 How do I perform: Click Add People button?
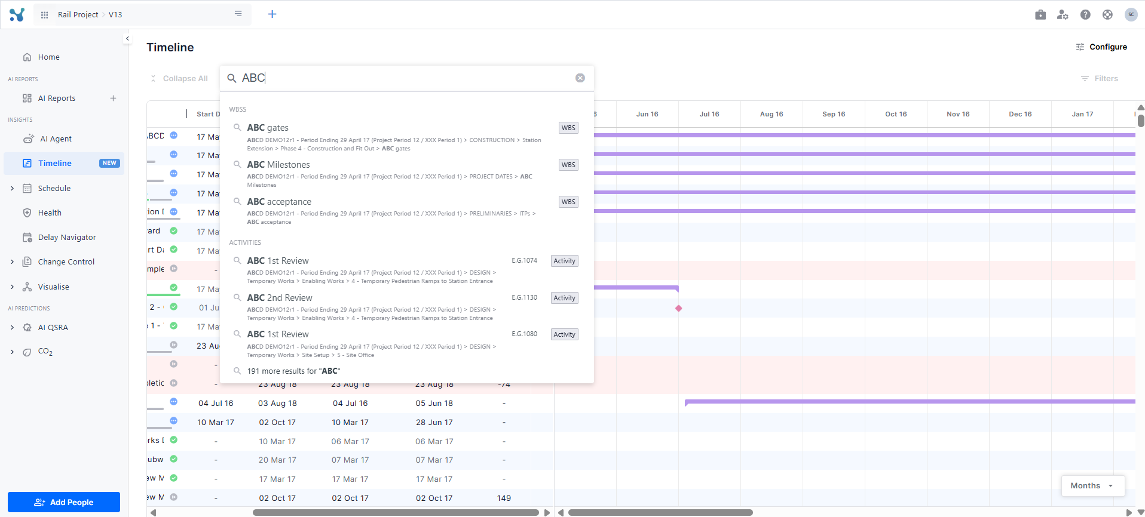pos(64,502)
